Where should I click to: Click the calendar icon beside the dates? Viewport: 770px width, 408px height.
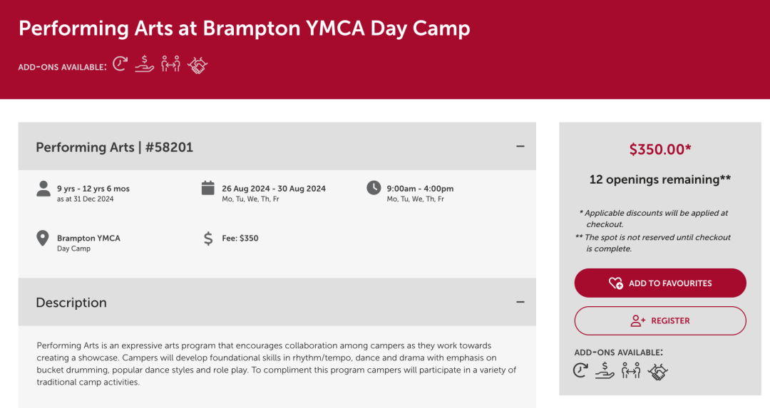(x=208, y=188)
